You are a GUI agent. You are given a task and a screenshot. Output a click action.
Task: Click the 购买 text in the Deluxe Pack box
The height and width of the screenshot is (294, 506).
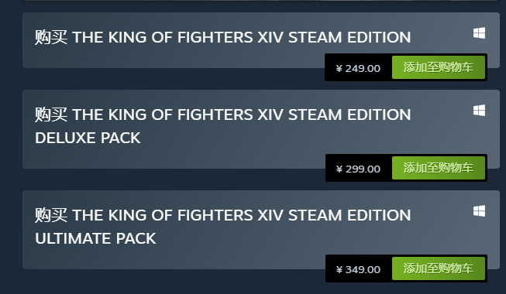[x=51, y=115]
